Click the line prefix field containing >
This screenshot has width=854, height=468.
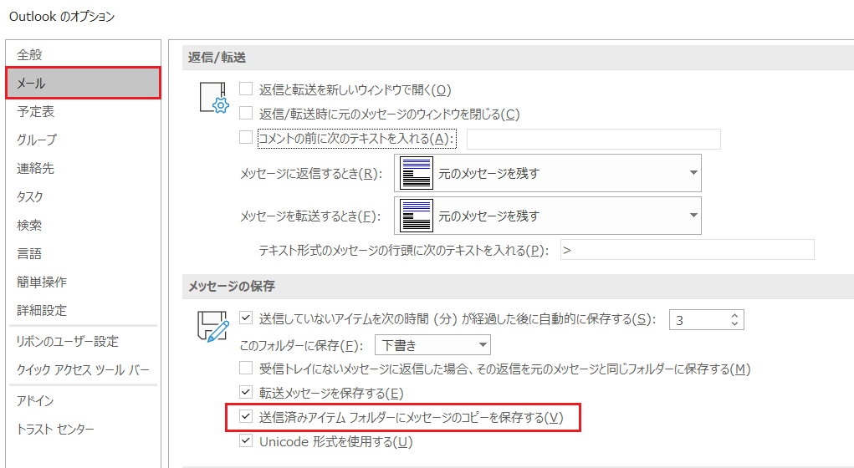(688, 250)
